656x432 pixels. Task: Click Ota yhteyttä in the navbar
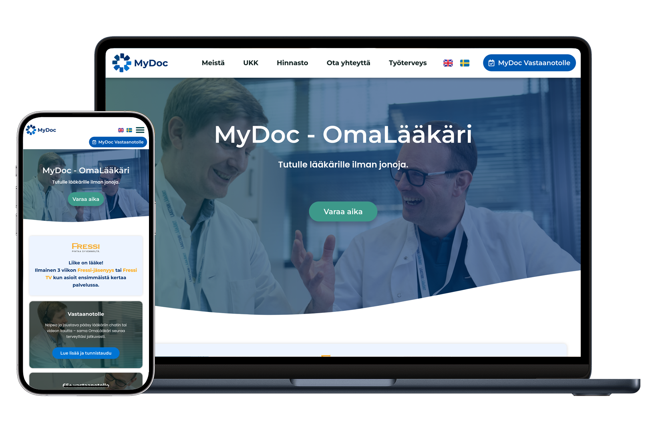click(348, 63)
